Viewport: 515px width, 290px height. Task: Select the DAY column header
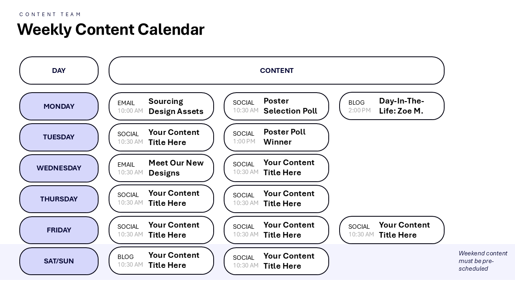(59, 70)
